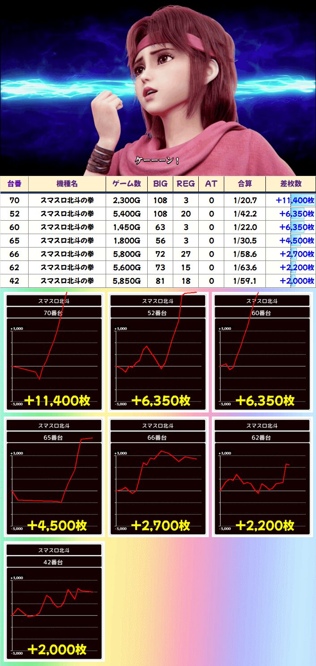Click the yellow +4,500枚 graph caption
The image size is (316, 666).
(x=57, y=525)
